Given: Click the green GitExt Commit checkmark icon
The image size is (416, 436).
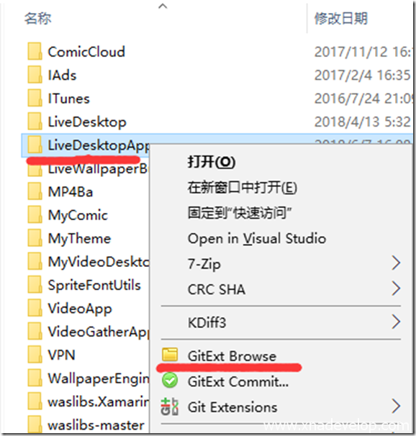Looking at the screenshot, I should pyautogui.click(x=170, y=381).
